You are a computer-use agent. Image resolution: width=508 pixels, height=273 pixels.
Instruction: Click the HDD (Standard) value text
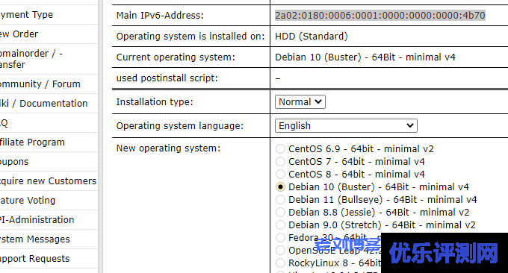pyautogui.click(x=312, y=37)
